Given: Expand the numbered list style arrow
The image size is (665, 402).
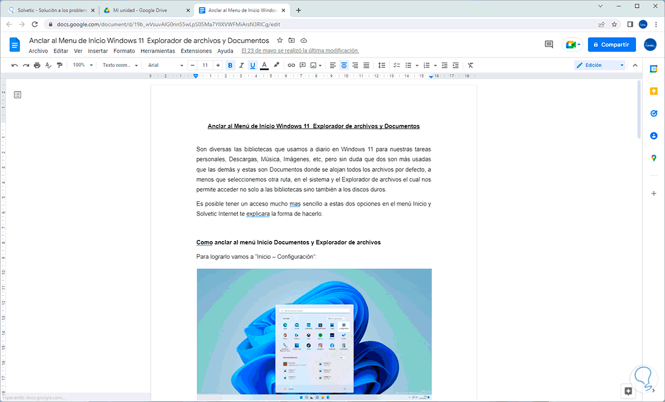Looking at the screenshot, I should point(436,65).
